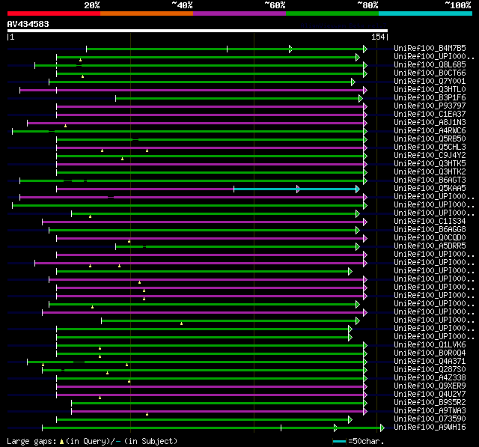This screenshot has height=447, width=479.
Task: Click the purple ~60% identity legend segment
Action: point(239,13)
